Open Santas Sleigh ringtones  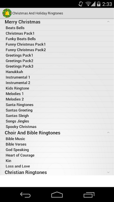57,116
